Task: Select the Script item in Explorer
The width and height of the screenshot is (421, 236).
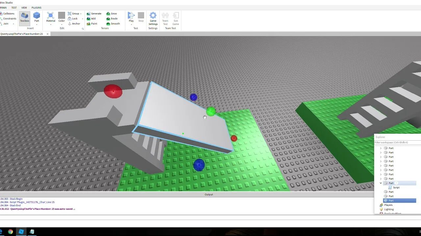Action: pos(396,187)
